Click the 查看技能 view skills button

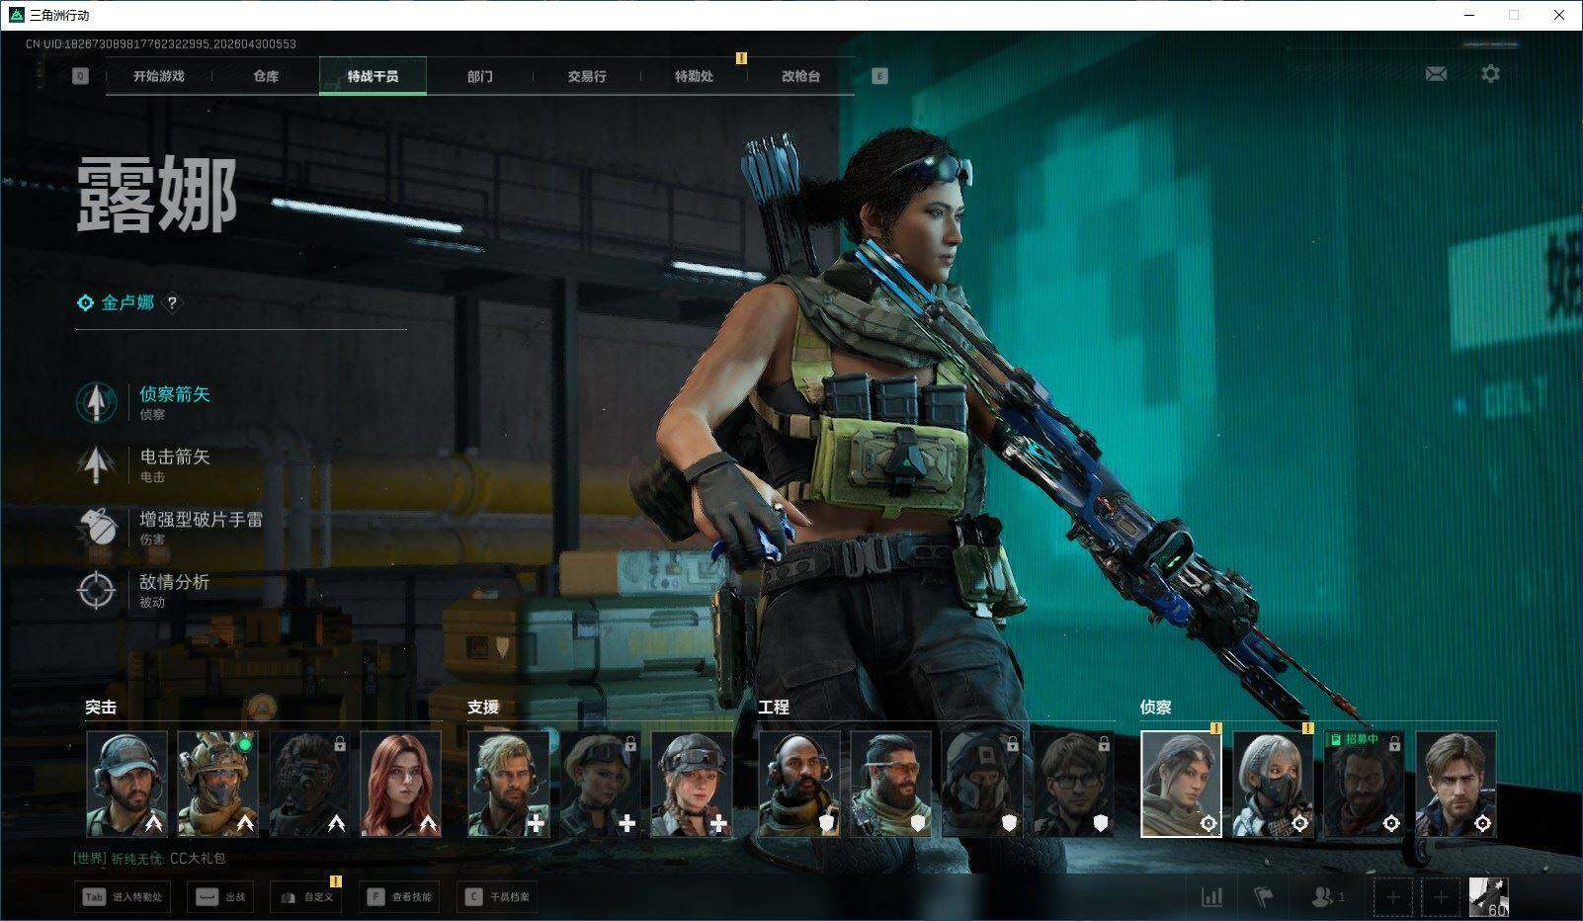click(x=400, y=897)
